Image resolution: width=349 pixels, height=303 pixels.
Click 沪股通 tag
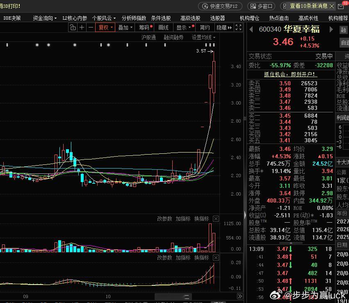pyautogui.click(x=149, y=37)
